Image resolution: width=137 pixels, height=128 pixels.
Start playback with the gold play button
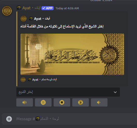coord(81,102)
